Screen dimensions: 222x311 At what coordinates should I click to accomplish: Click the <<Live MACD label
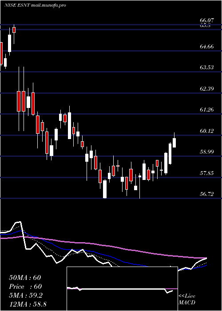tap(187, 299)
